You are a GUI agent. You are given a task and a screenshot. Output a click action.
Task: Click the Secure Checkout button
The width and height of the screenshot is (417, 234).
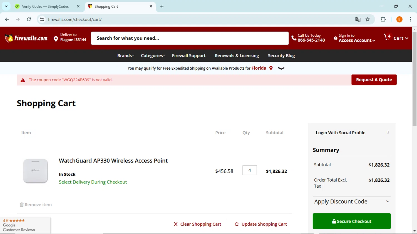point(352,221)
